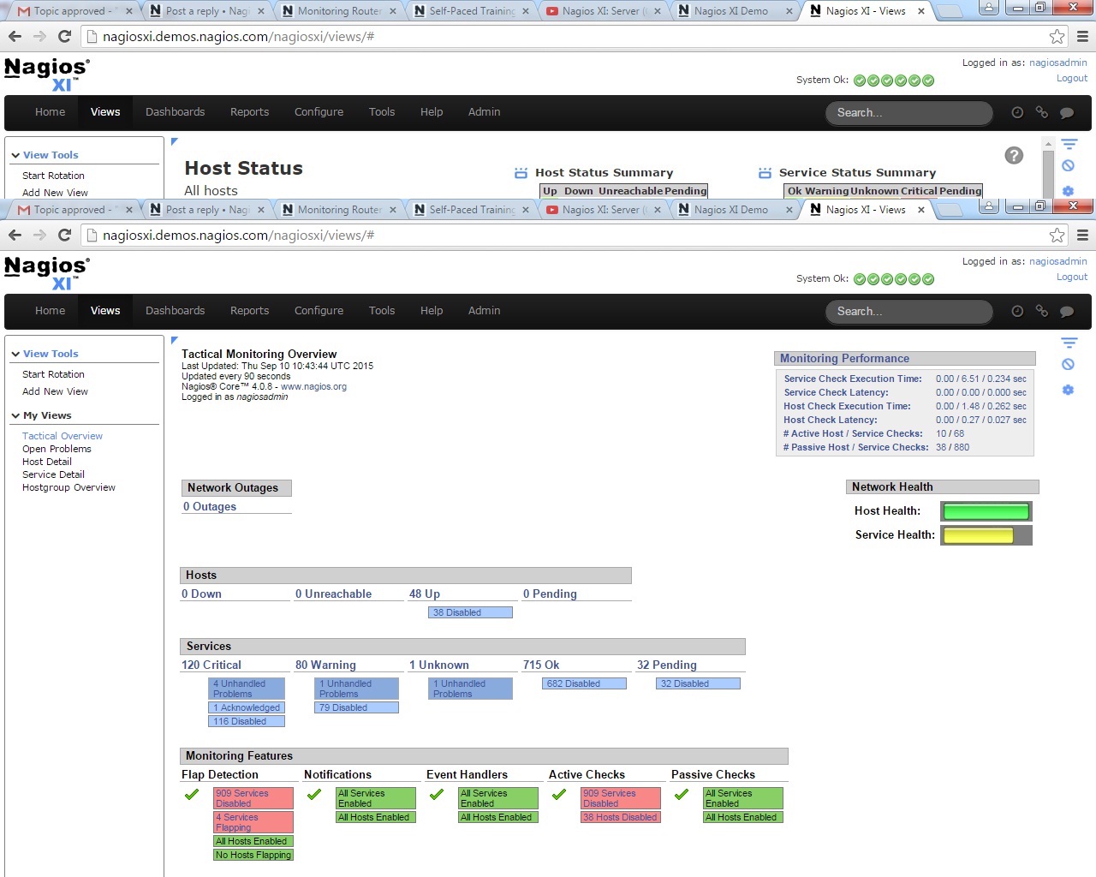Click the chain link icon in navbar above Monitoring Performance

[1042, 311]
